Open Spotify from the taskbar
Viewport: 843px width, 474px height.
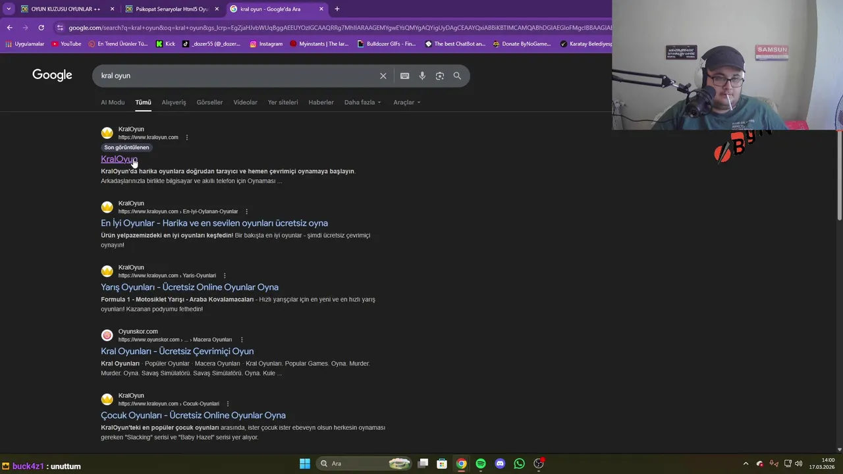tap(481, 463)
